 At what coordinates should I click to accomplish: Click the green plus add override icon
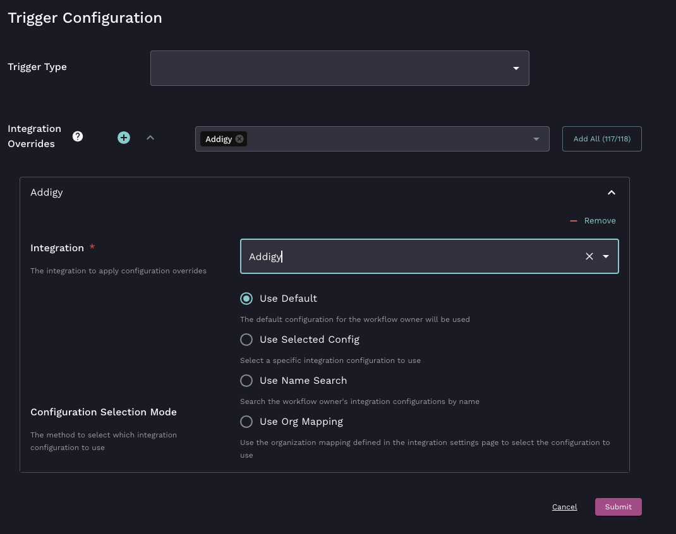[124, 138]
